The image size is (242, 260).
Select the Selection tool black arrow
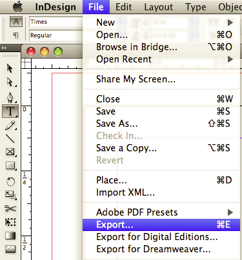coord(10,68)
